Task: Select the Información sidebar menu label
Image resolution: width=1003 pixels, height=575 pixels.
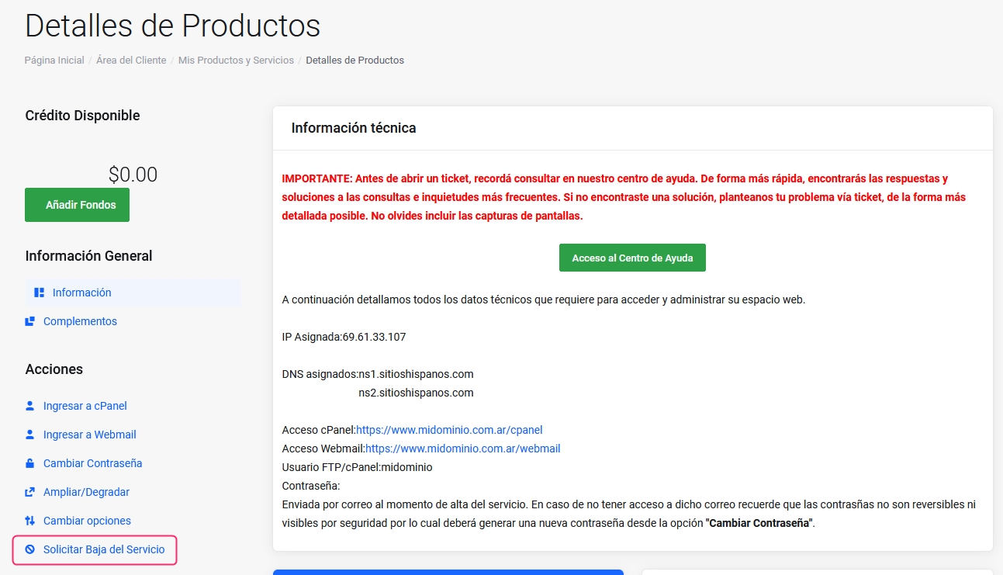Action: pos(81,293)
